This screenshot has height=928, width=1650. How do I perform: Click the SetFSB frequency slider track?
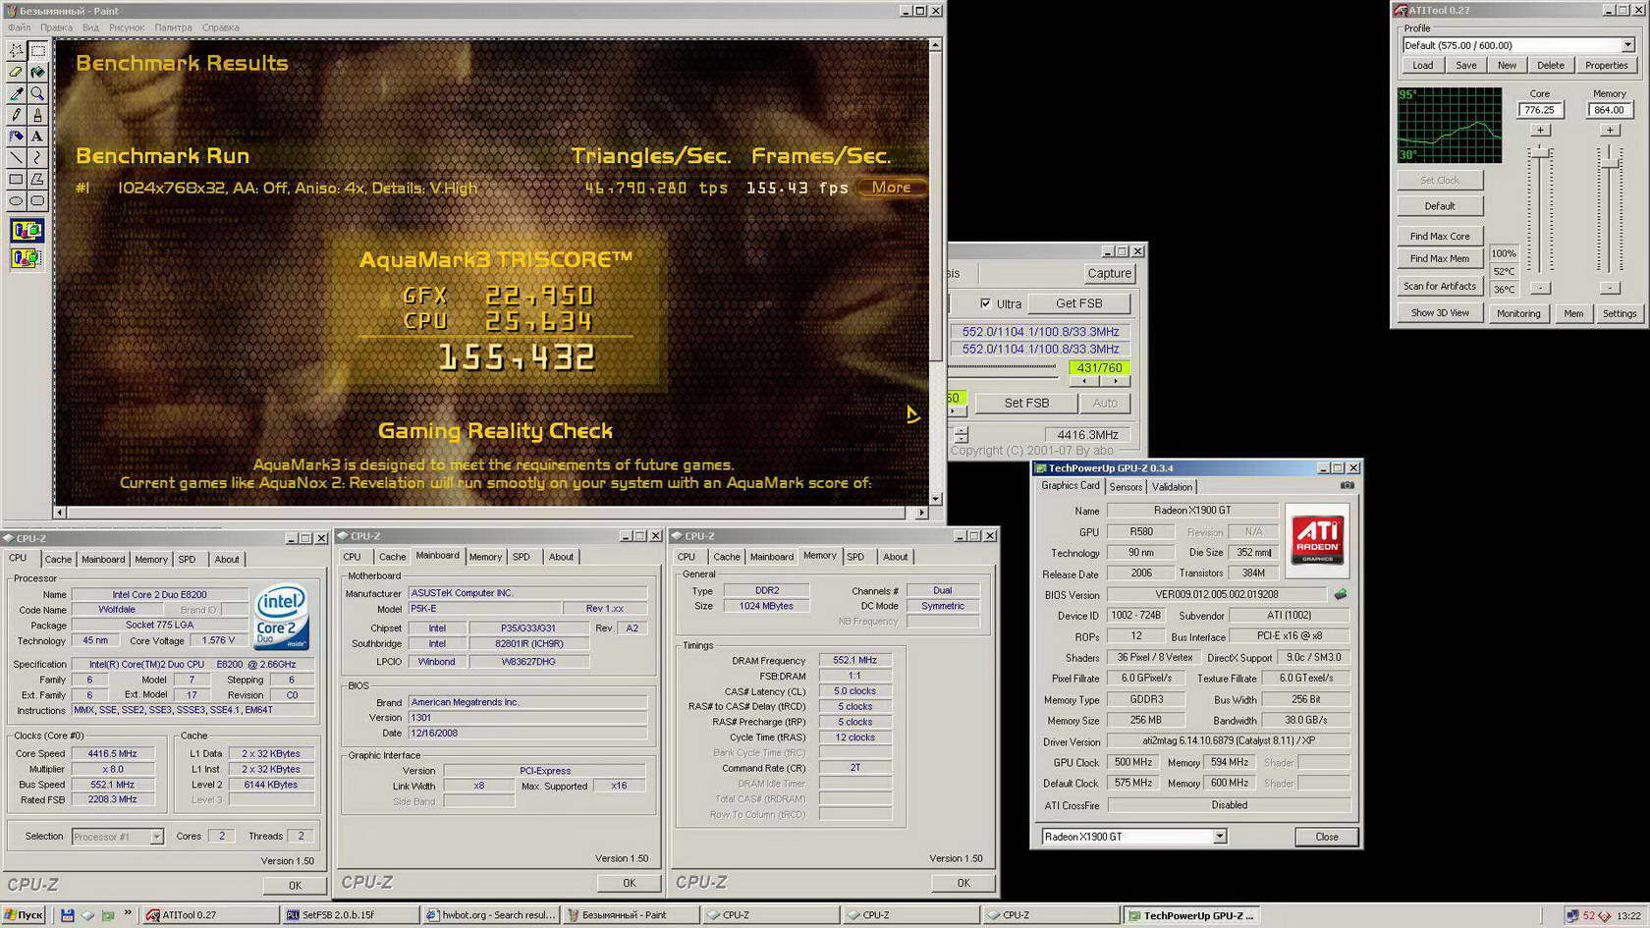[1003, 366]
